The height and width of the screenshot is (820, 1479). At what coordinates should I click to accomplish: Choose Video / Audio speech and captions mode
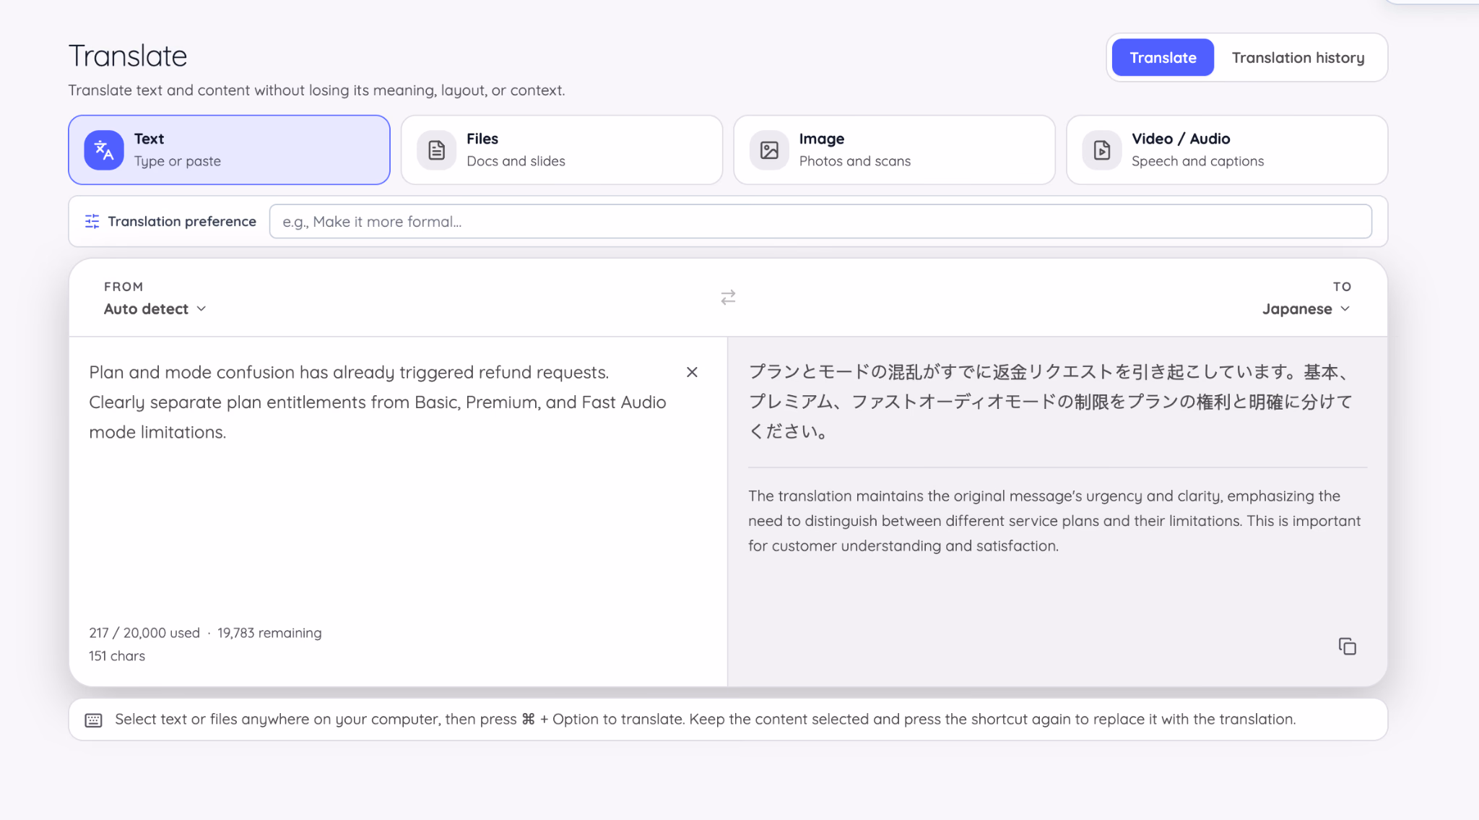pyautogui.click(x=1226, y=150)
